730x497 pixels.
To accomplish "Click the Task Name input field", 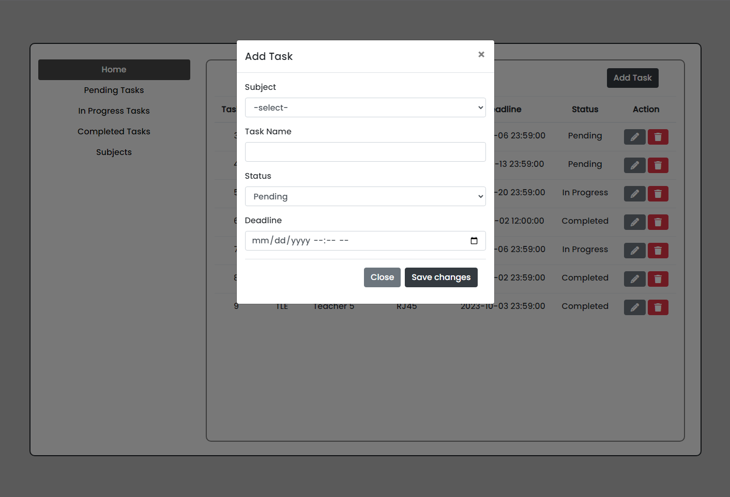I will click(365, 152).
